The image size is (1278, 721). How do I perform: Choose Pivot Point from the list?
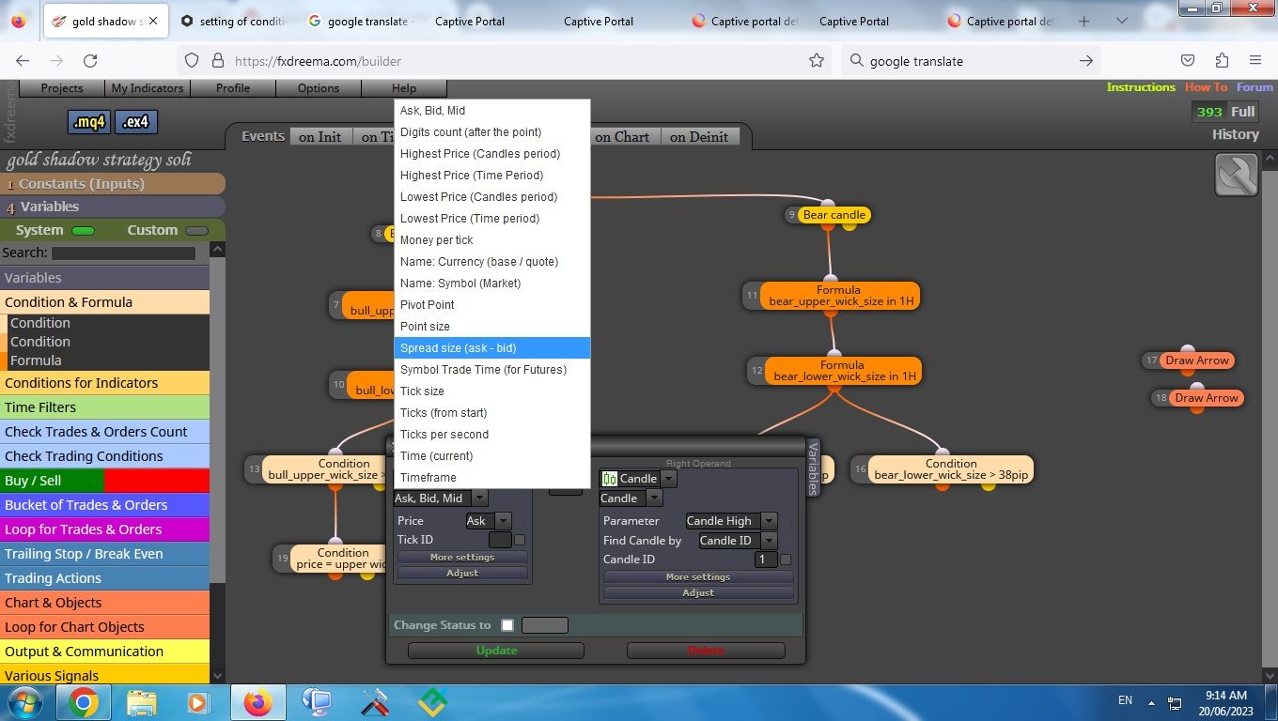point(492,305)
